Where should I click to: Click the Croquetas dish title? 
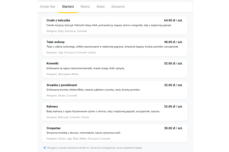click(54, 128)
